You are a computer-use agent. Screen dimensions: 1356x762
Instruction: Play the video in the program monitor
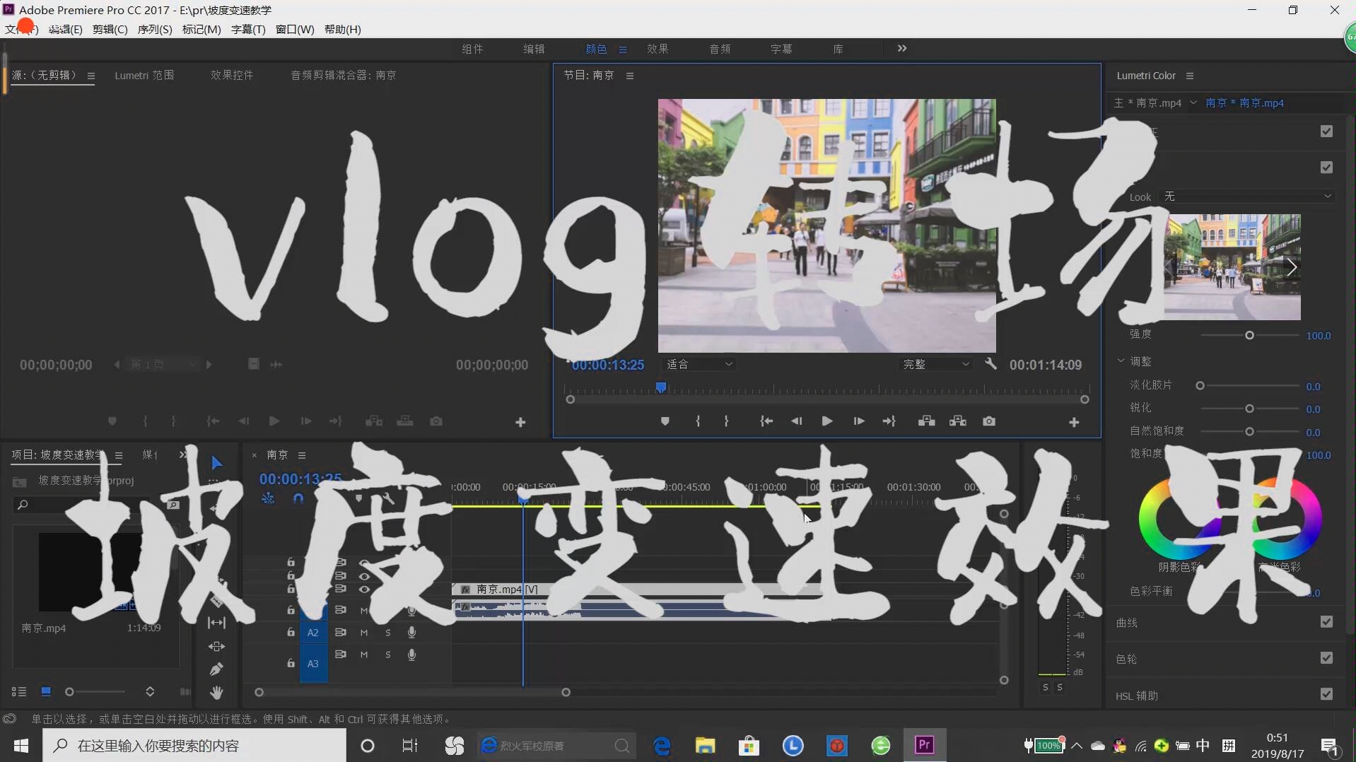[827, 421]
